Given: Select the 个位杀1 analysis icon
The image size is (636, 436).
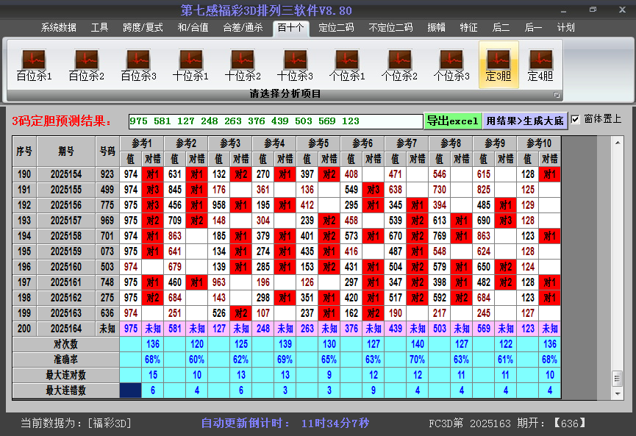Looking at the screenshot, I should pyautogui.click(x=347, y=65).
